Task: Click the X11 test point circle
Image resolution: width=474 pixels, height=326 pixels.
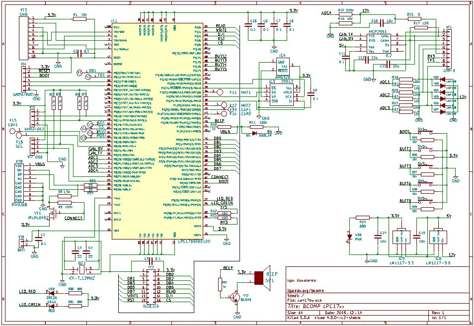Action: (220, 91)
